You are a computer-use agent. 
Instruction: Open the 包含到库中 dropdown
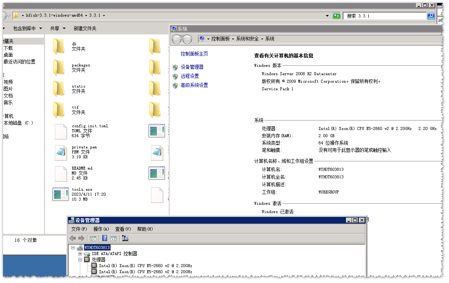(x=27, y=28)
